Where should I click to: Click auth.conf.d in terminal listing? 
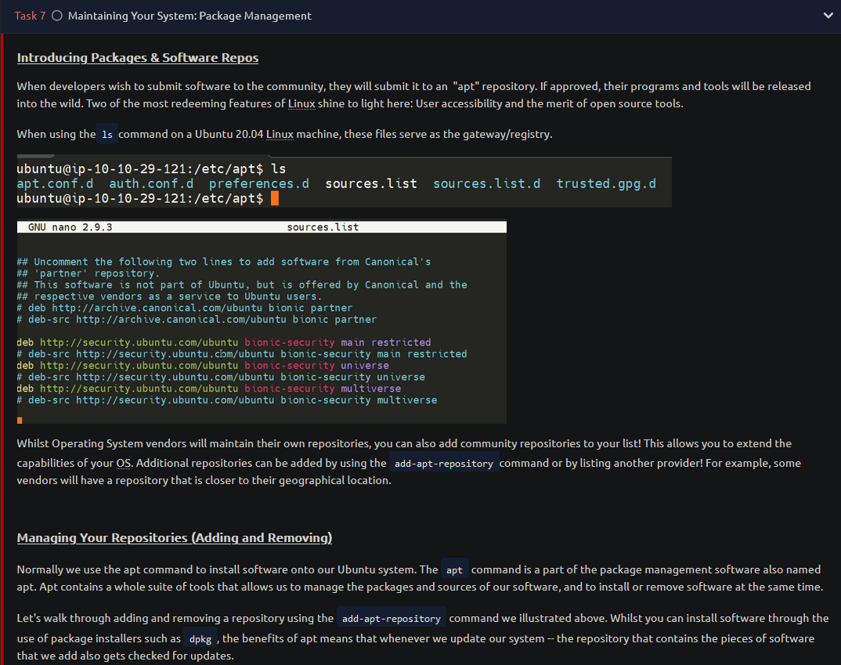click(151, 183)
